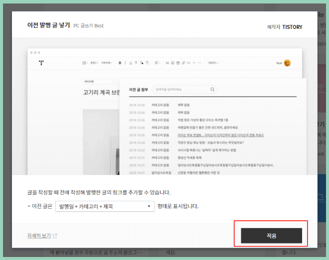This screenshot has width=329, height=260.
Task: Open 발행일 + 카테고리 + 제목 display format dropdown
Action: pyautogui.click(x=105, y=206)
